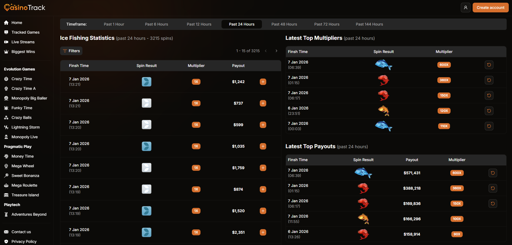Screen dimensions: 512x245
Task: Select Past 144 Hours timeframe
Action: coord(369,24)
